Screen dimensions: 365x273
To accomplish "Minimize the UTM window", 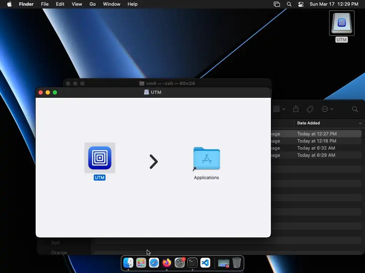I will click(48, 92).
